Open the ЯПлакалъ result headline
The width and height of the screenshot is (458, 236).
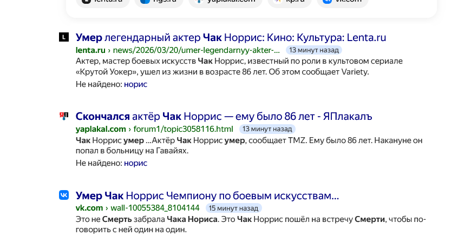click(224, 117)
